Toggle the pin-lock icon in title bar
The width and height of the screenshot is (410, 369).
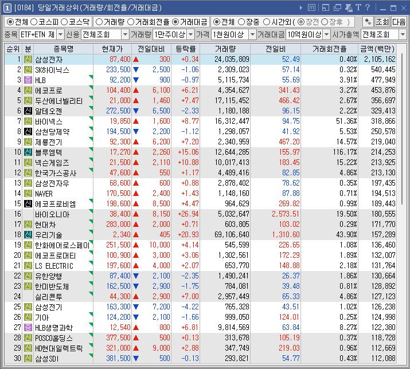tap(349, 8)
